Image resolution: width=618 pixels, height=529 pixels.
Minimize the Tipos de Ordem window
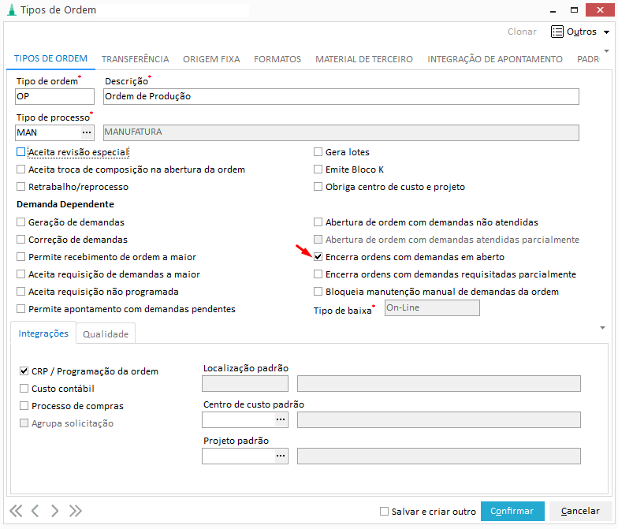click(x=553, y=10)
